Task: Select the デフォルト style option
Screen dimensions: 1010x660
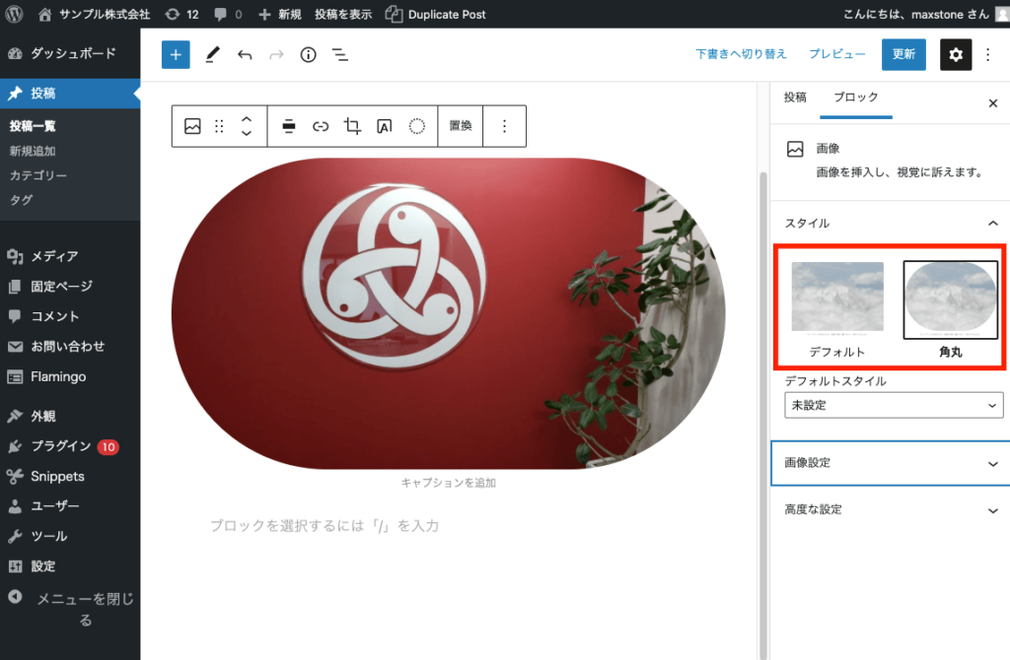Action: coord(837,299)
